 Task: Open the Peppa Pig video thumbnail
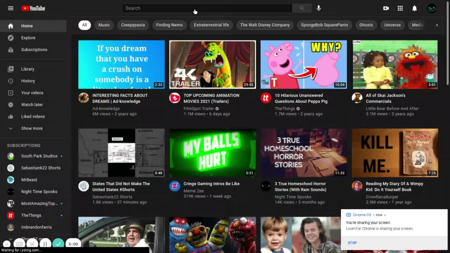pos(304,64)
